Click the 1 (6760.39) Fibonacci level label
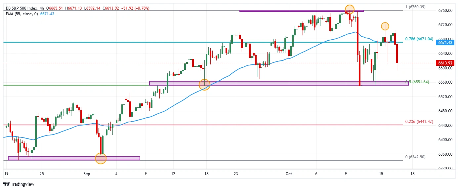The height and width of the screenshot is (190, 459). pos(416,7)
